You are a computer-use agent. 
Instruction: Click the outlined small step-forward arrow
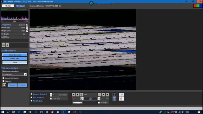[99, 95]
